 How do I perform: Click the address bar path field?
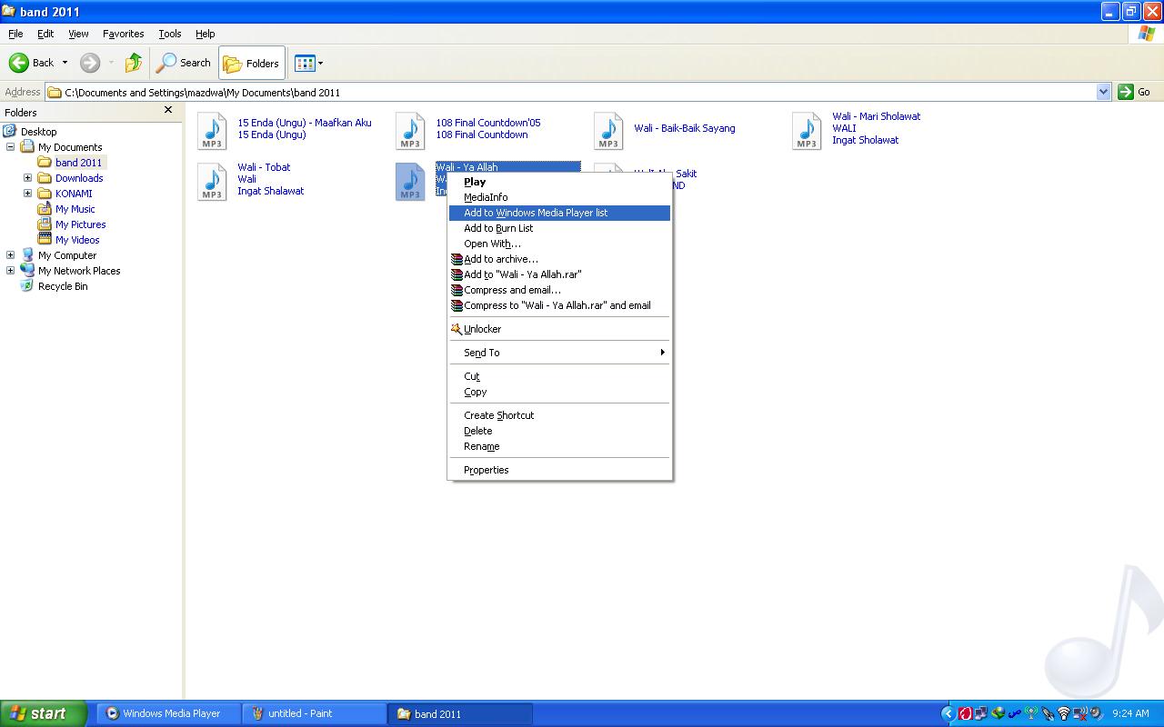pyautogui.click(x=571, y=92)
